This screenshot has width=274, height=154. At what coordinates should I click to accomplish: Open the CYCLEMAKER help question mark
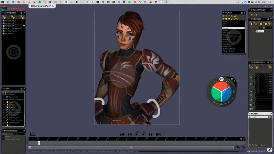tap(271, 10)
